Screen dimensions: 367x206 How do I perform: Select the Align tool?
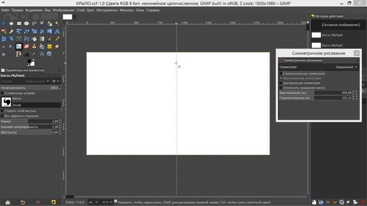click(11, 23)
